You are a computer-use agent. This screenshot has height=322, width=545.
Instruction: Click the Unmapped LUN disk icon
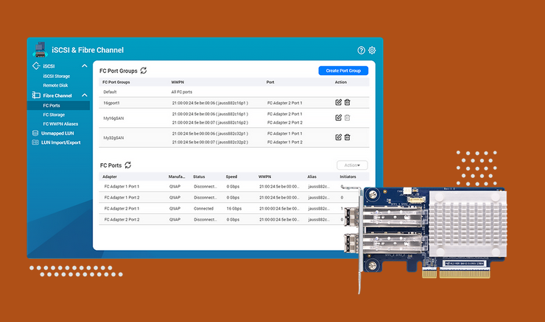35,133
